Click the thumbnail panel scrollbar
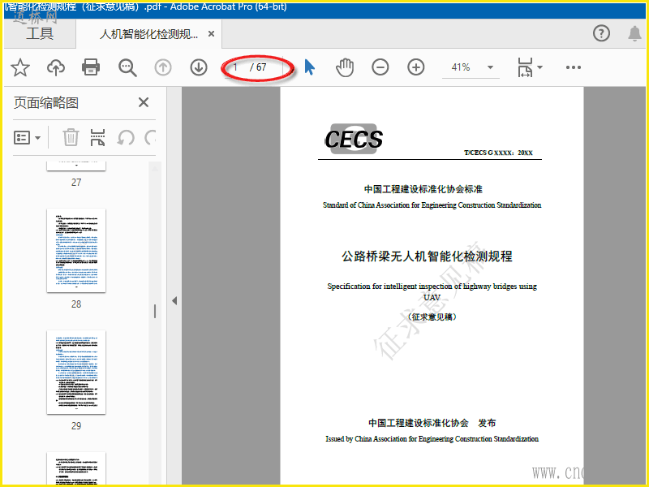This screenshot has width=649, height=487. pos(155,312)
